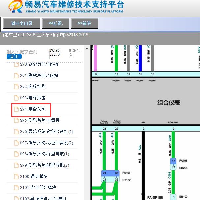Click document icon beside S100-通讯模块

[16, 177]
